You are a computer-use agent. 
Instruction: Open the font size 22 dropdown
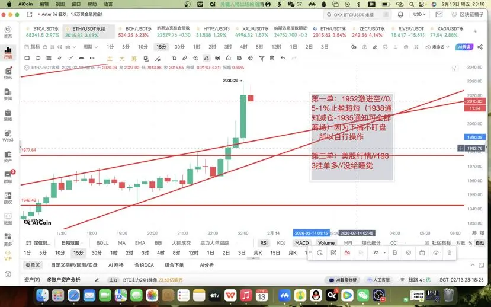pos(379,253)
